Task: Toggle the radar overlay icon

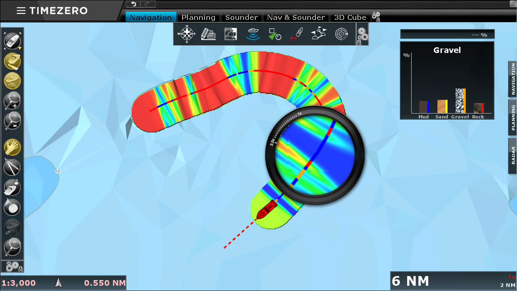Action: pyautogui.click(x=342, y=34)
